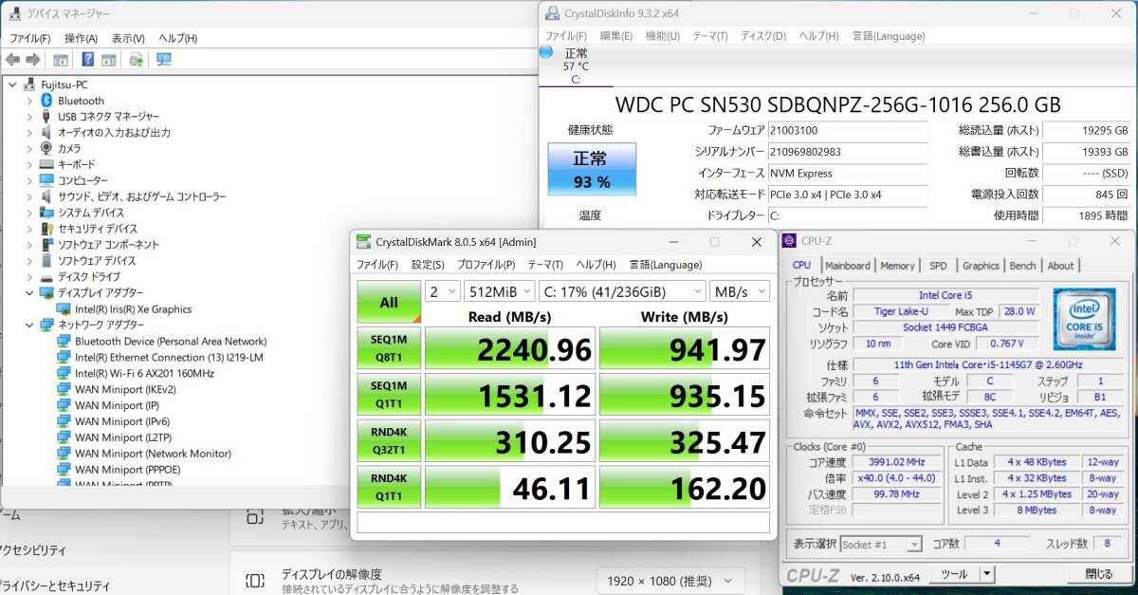
Task: Click the SEQ1M Q8T1 test button
Action: (389, 348)
